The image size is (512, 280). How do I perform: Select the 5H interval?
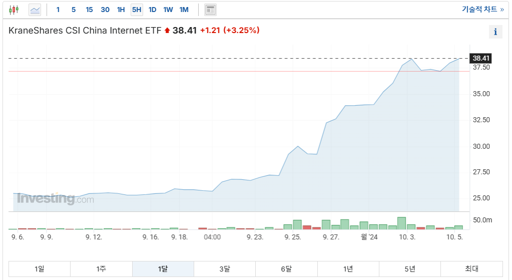137,10
